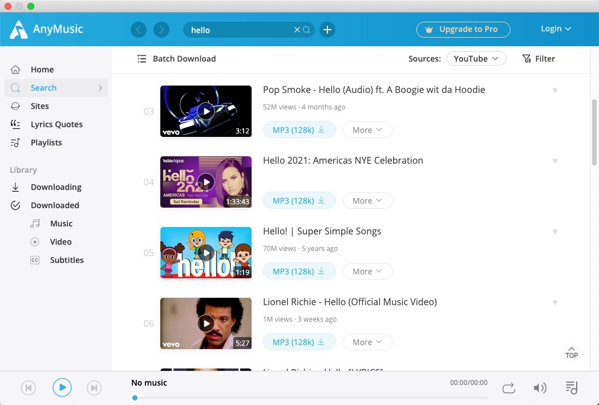Open the Playlists section

(x=56, y=143)
